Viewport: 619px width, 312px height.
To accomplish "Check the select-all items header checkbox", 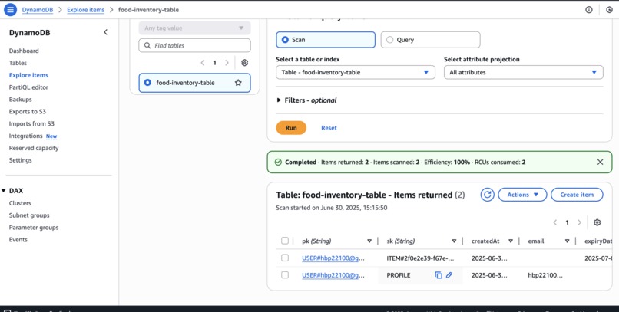I will (x=285, y=241).
